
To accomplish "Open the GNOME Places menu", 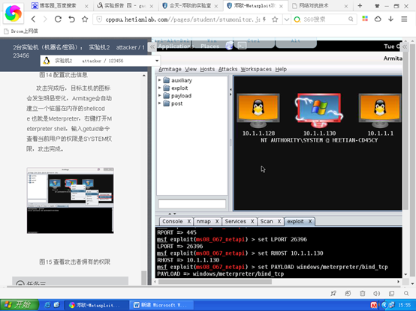I will (210, 46).
